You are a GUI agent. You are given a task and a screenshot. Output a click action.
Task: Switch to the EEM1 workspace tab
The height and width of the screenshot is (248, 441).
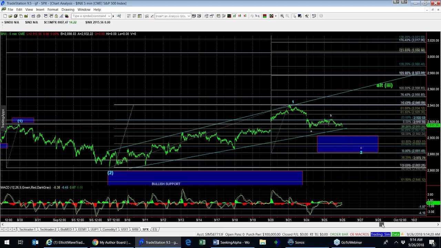click(82, 229)
